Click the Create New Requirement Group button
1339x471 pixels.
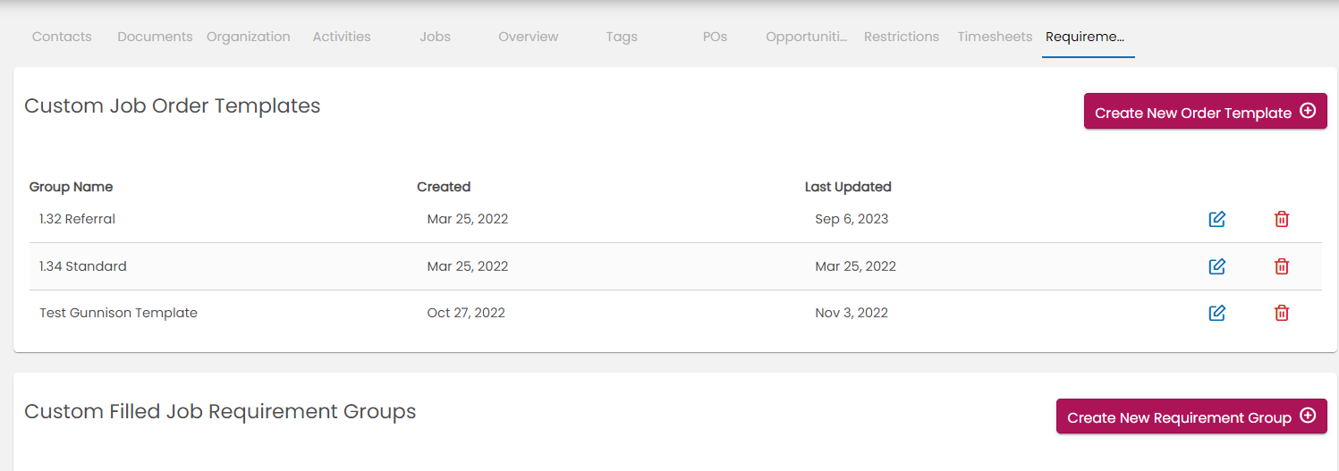(x=1178, y=417)
